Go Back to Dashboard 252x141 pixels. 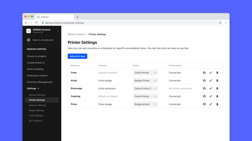point(40,40)
